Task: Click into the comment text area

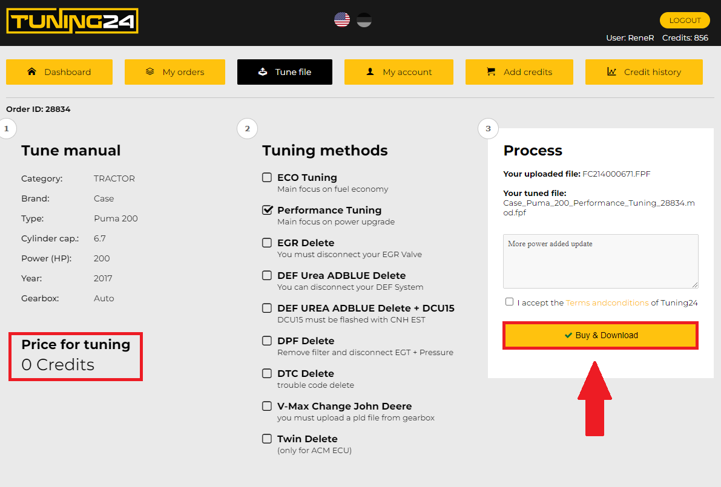Action: click(601, 261)
